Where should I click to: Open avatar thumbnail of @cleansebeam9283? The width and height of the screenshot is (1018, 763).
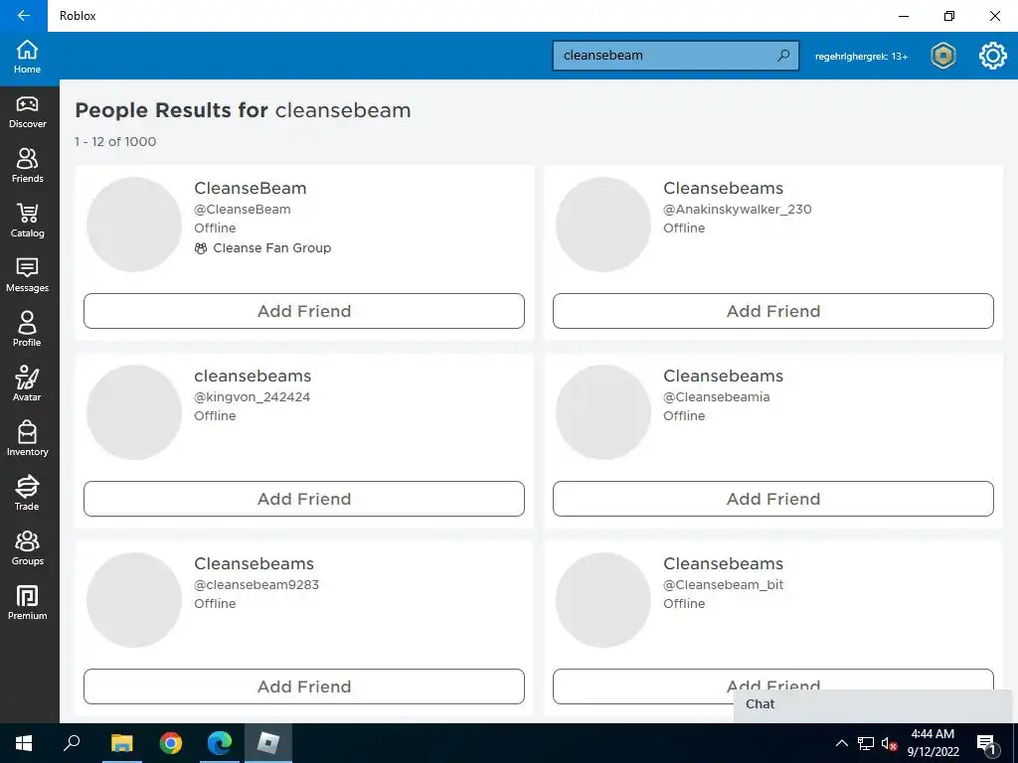click(134, 600)
